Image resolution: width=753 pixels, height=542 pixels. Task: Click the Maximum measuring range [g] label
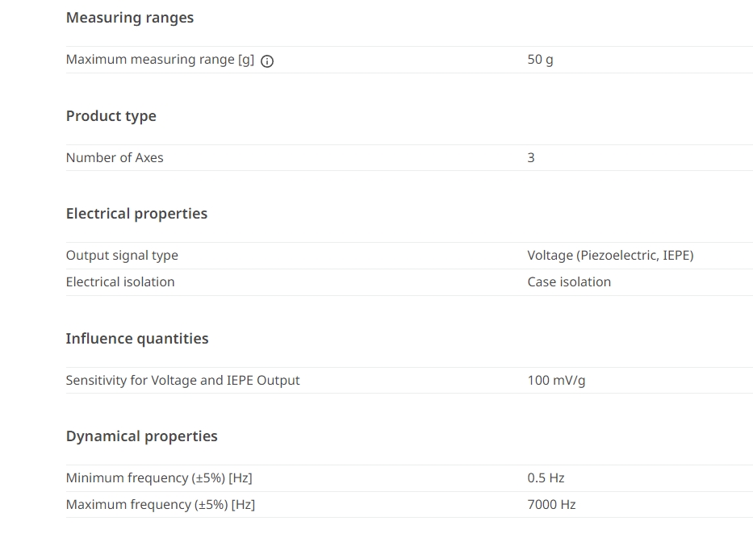click(160, 60)
